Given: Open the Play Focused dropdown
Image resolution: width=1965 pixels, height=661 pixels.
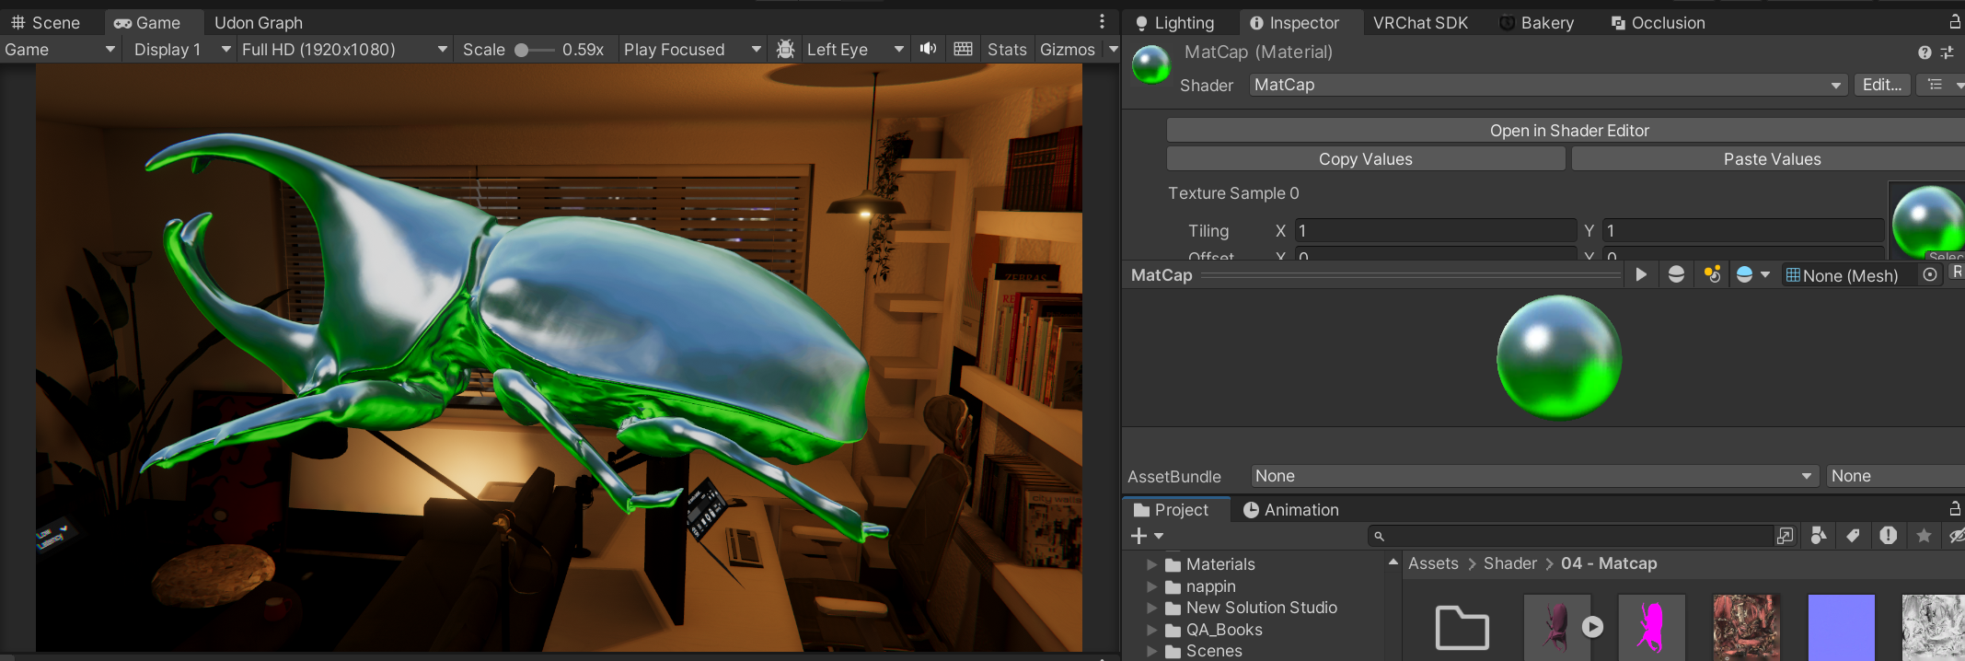Looking at the screenshot, I should tap(692, 50).
